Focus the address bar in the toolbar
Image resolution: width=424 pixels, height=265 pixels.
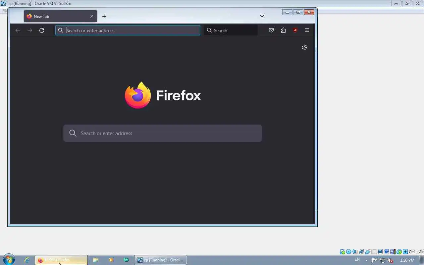coord(128,30)
